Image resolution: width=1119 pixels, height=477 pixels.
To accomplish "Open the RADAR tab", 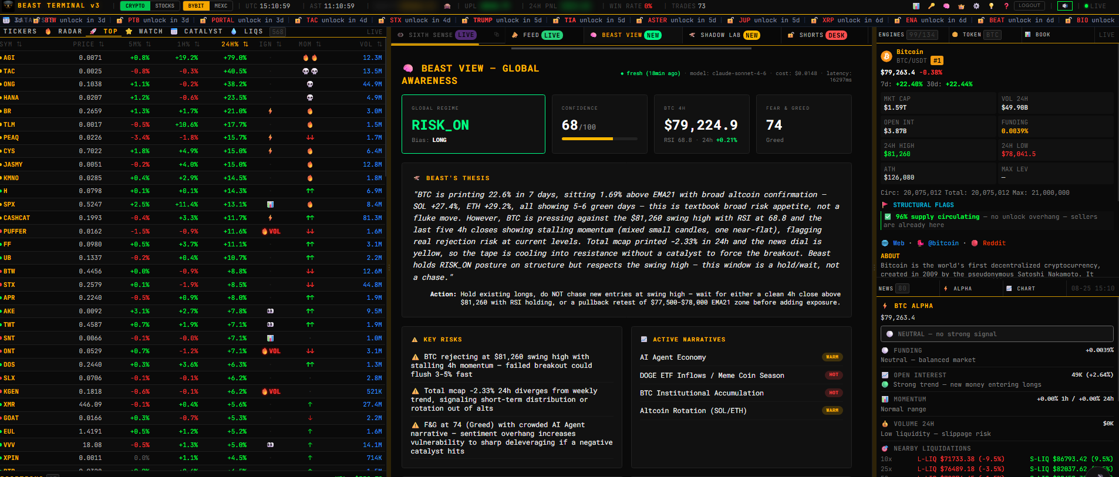I will [64, 32].
